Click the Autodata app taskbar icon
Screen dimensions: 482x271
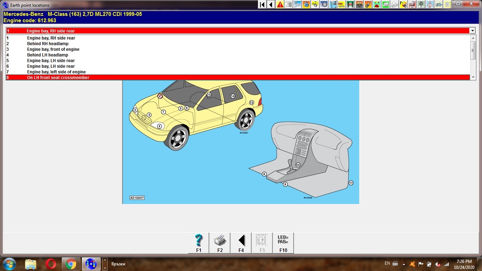91,264
